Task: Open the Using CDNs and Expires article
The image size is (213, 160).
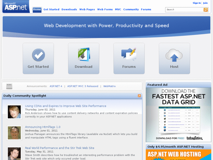Action: pyautogui.click(x=66, y=106)
